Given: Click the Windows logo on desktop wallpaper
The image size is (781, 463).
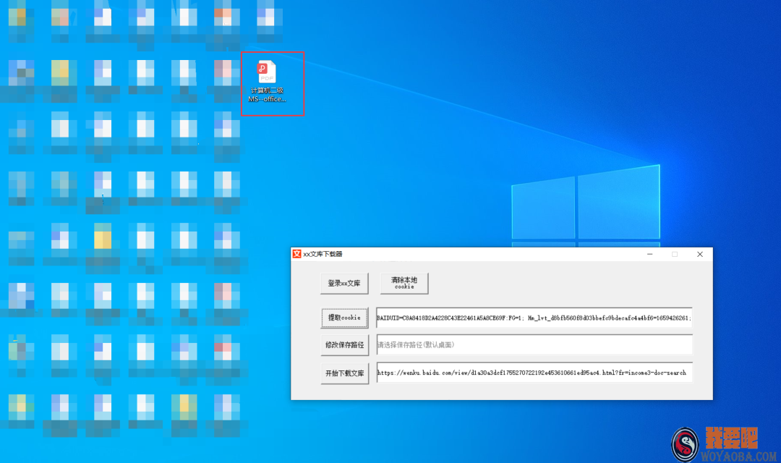Looking at the screenshot, I should point(585,204).
